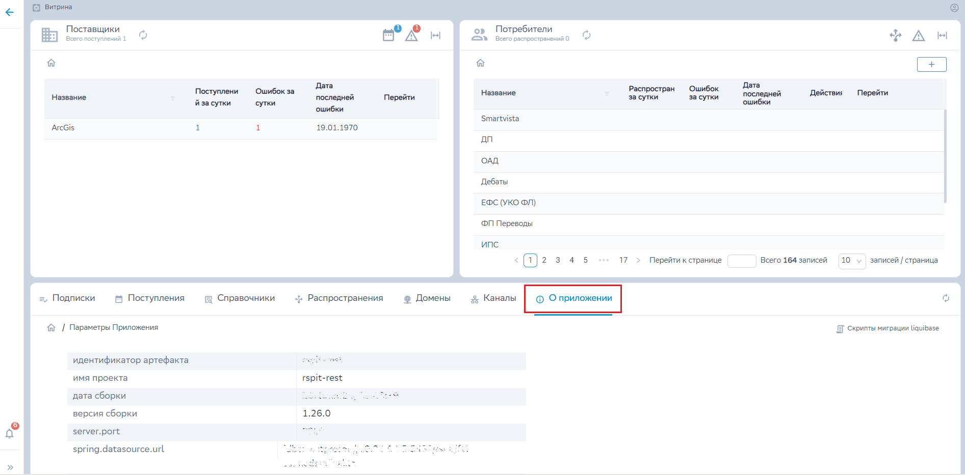Refresh the Поставщики panel
Viewport: 965px width, 475px height.
pyautogui.click(x=143, y=35)
